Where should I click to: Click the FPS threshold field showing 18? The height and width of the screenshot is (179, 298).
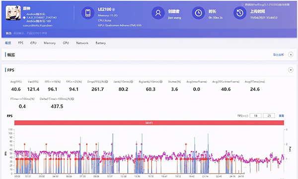(x=256, y=116)
